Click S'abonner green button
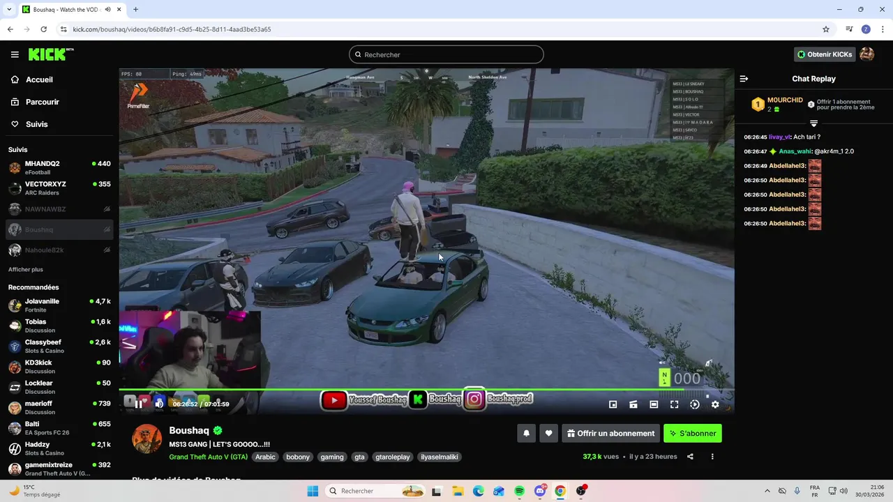Viewport: 893px width, 502px height. 693,434
